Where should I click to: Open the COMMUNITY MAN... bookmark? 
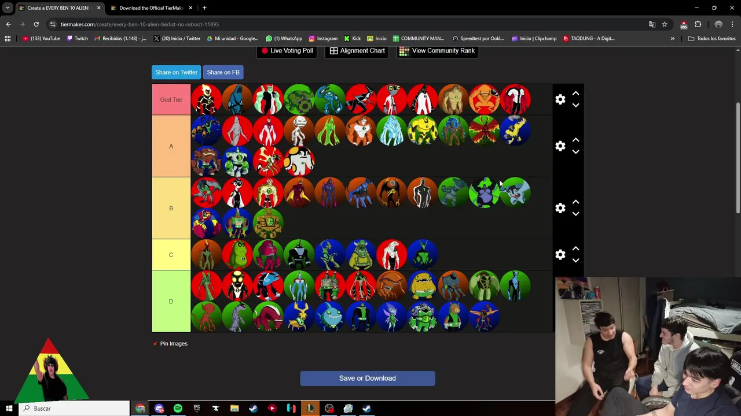(x=418, y=39)
